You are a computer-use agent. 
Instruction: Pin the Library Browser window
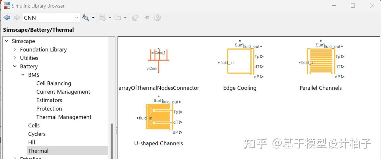(147, 17)
